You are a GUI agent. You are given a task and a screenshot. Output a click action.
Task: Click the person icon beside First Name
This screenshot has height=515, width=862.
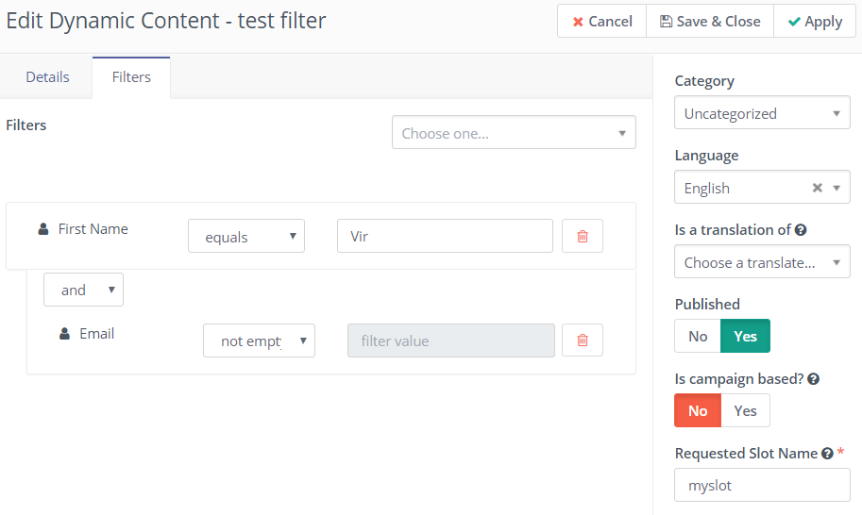coord(43,229)
